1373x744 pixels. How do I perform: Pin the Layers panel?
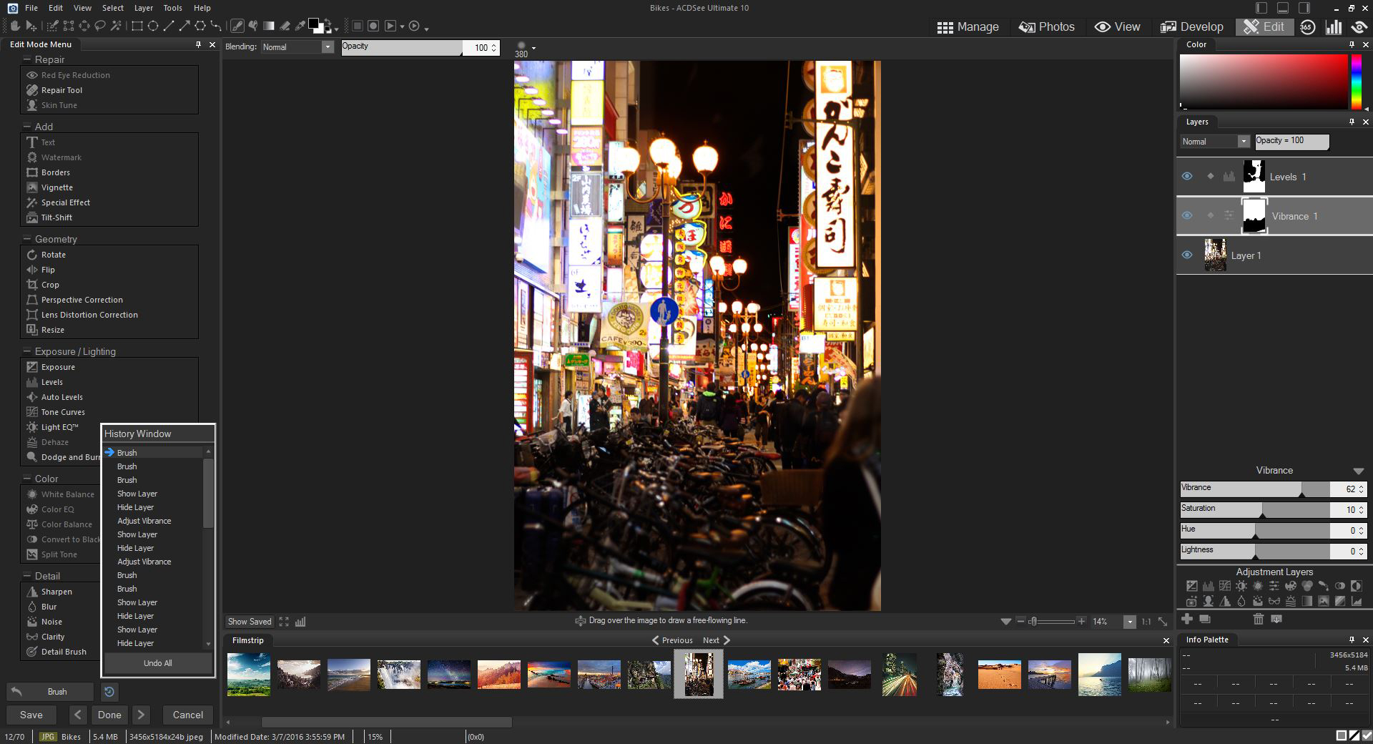1352,122
